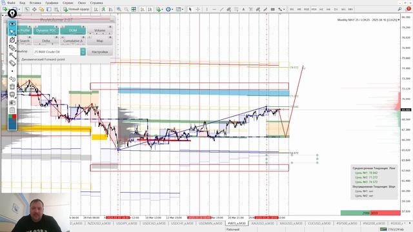The width and height of the screenshot is (413, 232).
Task: Click the DOM button in ProVolume
Action: coord(73,30)
